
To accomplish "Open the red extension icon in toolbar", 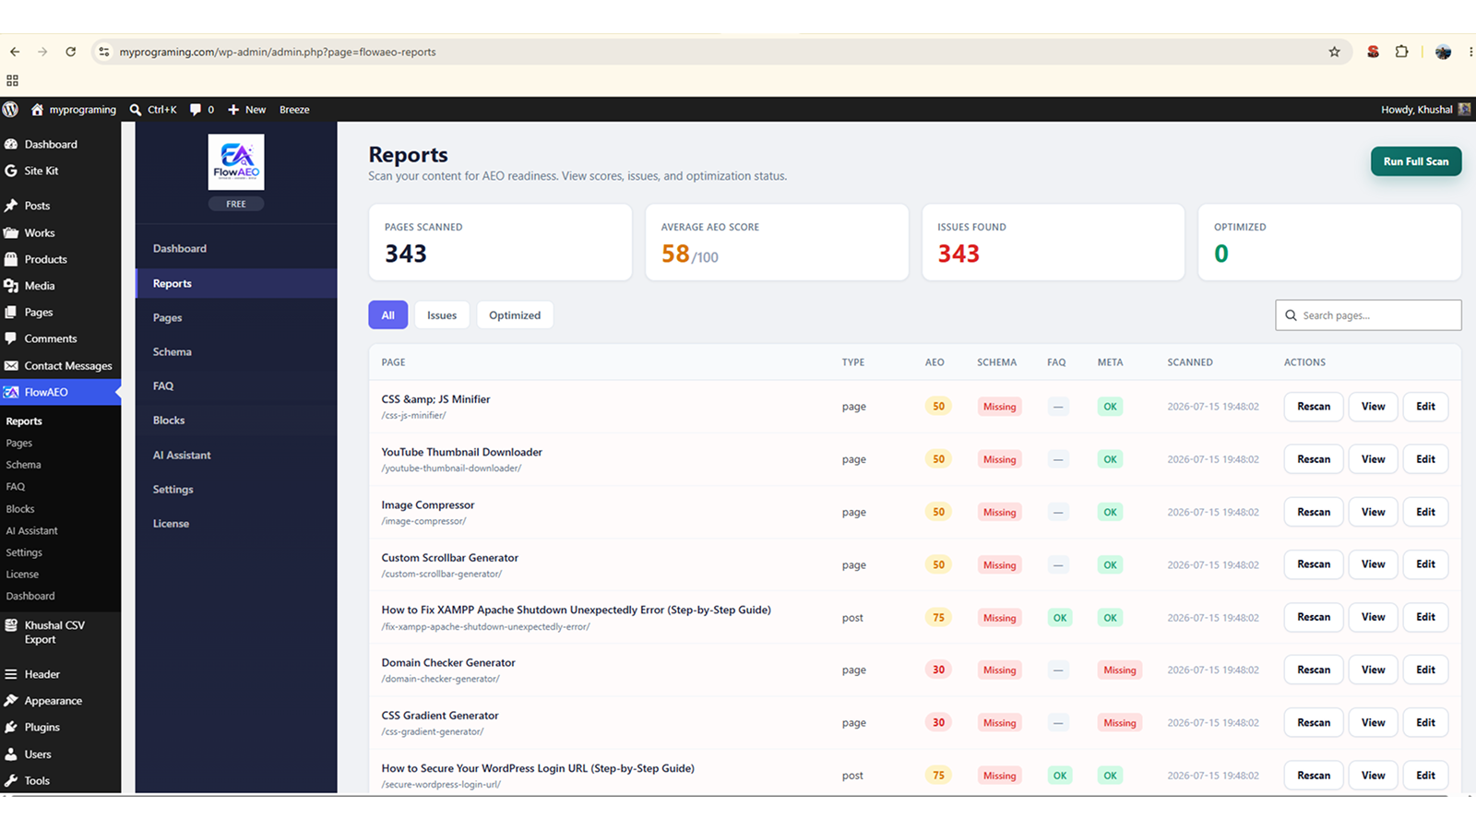I will point(1373,52).
